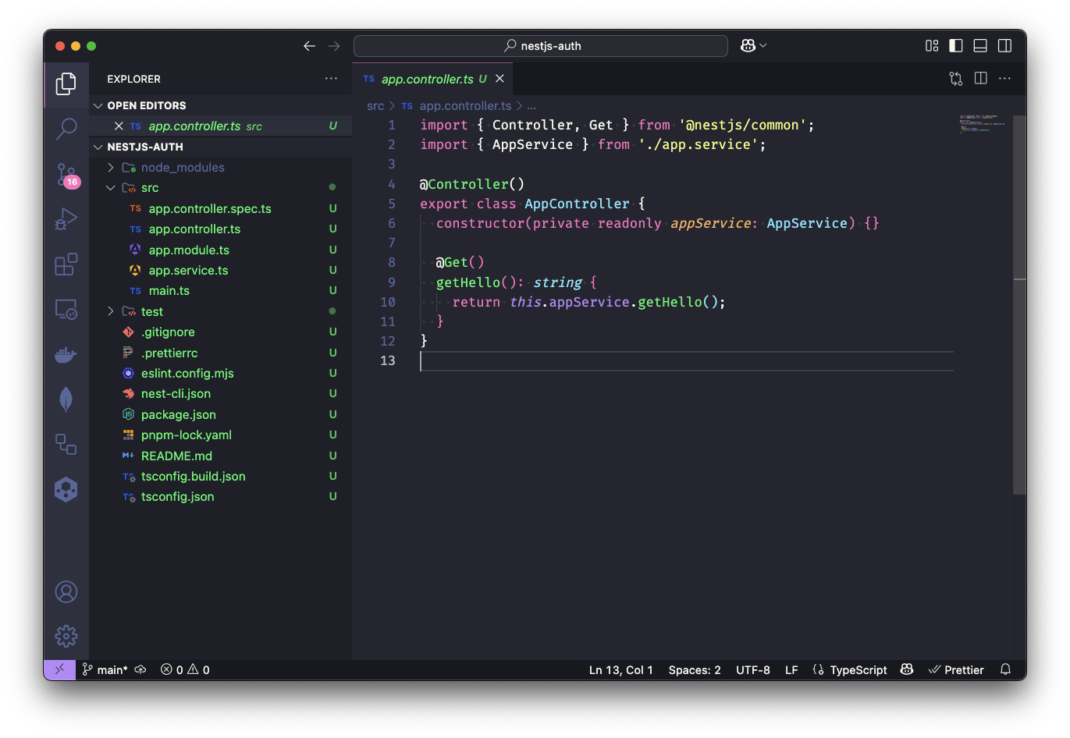Open Explorer Views and More Actions ellipsis

(332, 79)
